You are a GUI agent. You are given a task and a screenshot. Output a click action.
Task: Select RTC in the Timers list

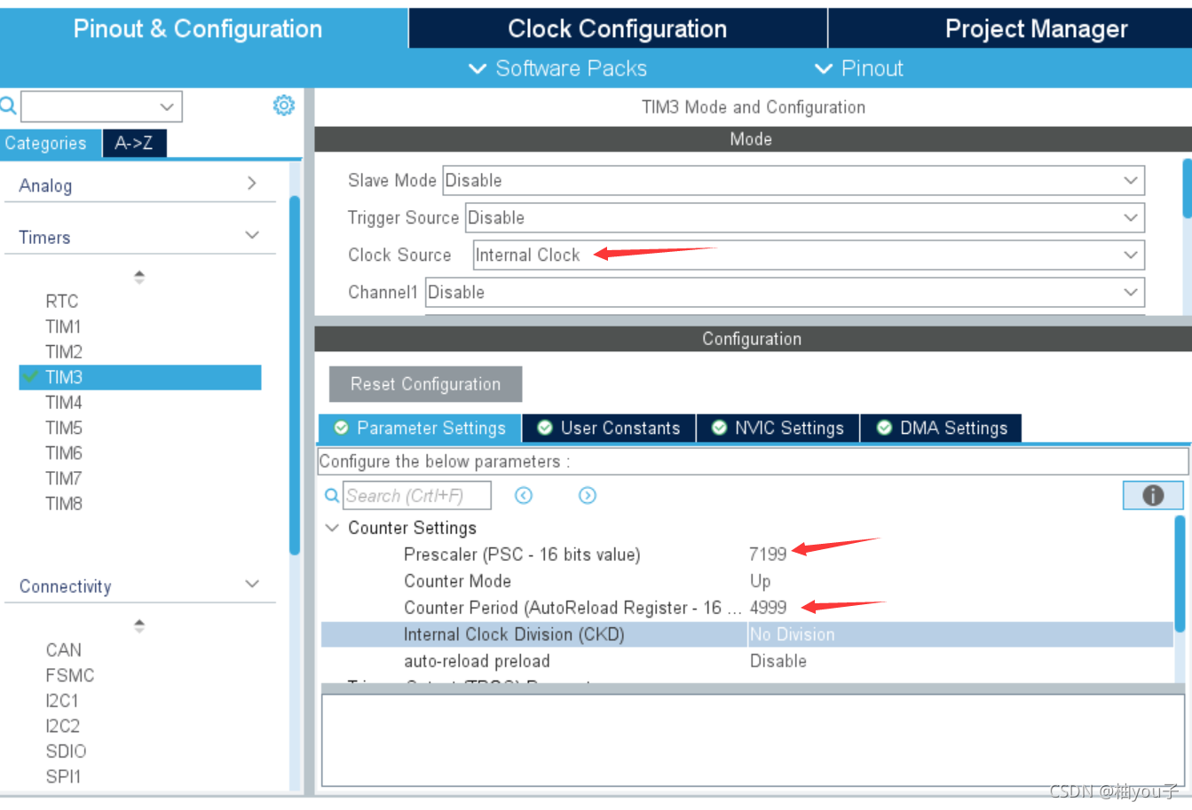point(62,302)
